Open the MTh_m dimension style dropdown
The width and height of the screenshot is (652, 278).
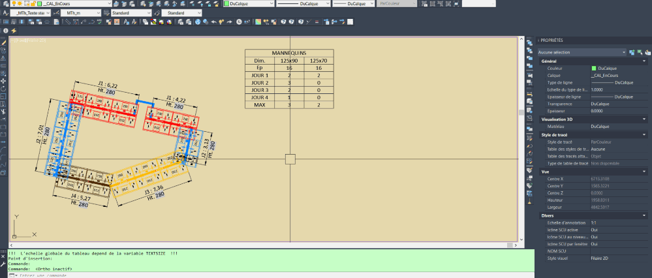coord(81,13)
